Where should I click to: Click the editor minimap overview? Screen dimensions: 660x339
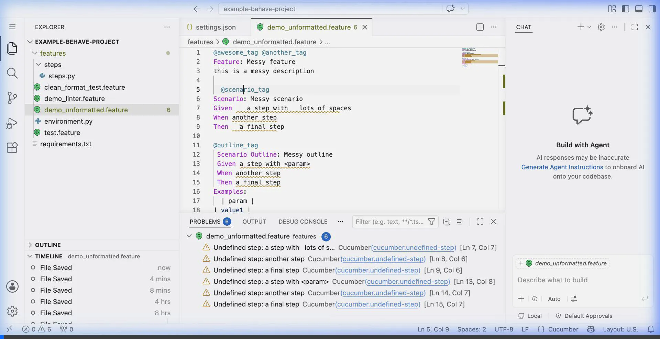tap(480, 58)
